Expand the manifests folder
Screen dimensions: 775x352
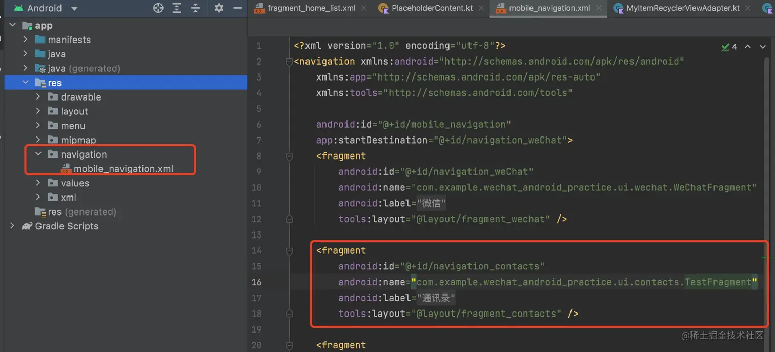[26, 40]
